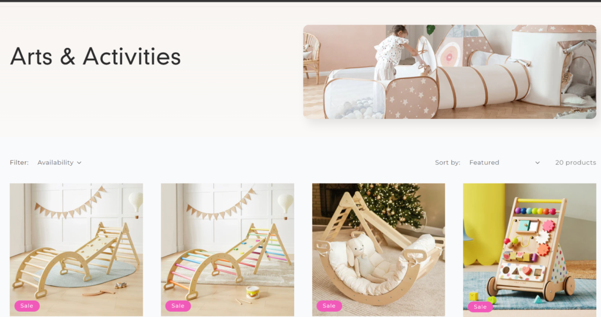Click the Sale badge on the activity walker
This screenshot has width=601, height=317.
(480, 306)
